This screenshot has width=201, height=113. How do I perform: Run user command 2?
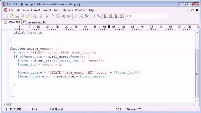(111, 16)
